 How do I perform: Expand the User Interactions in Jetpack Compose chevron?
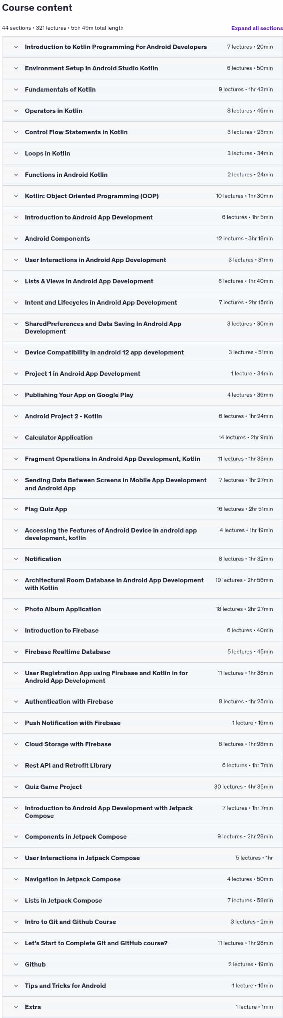(x=16, y=858)
